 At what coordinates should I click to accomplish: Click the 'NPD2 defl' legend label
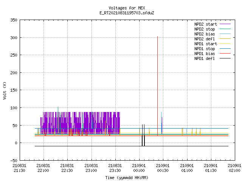click(205, 39)
